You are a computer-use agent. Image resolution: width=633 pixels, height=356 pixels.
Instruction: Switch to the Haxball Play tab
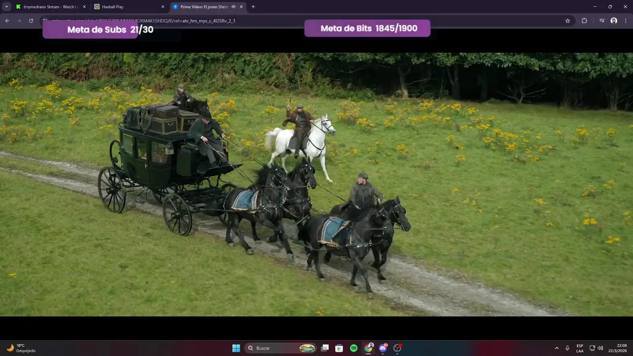point(129,6)
